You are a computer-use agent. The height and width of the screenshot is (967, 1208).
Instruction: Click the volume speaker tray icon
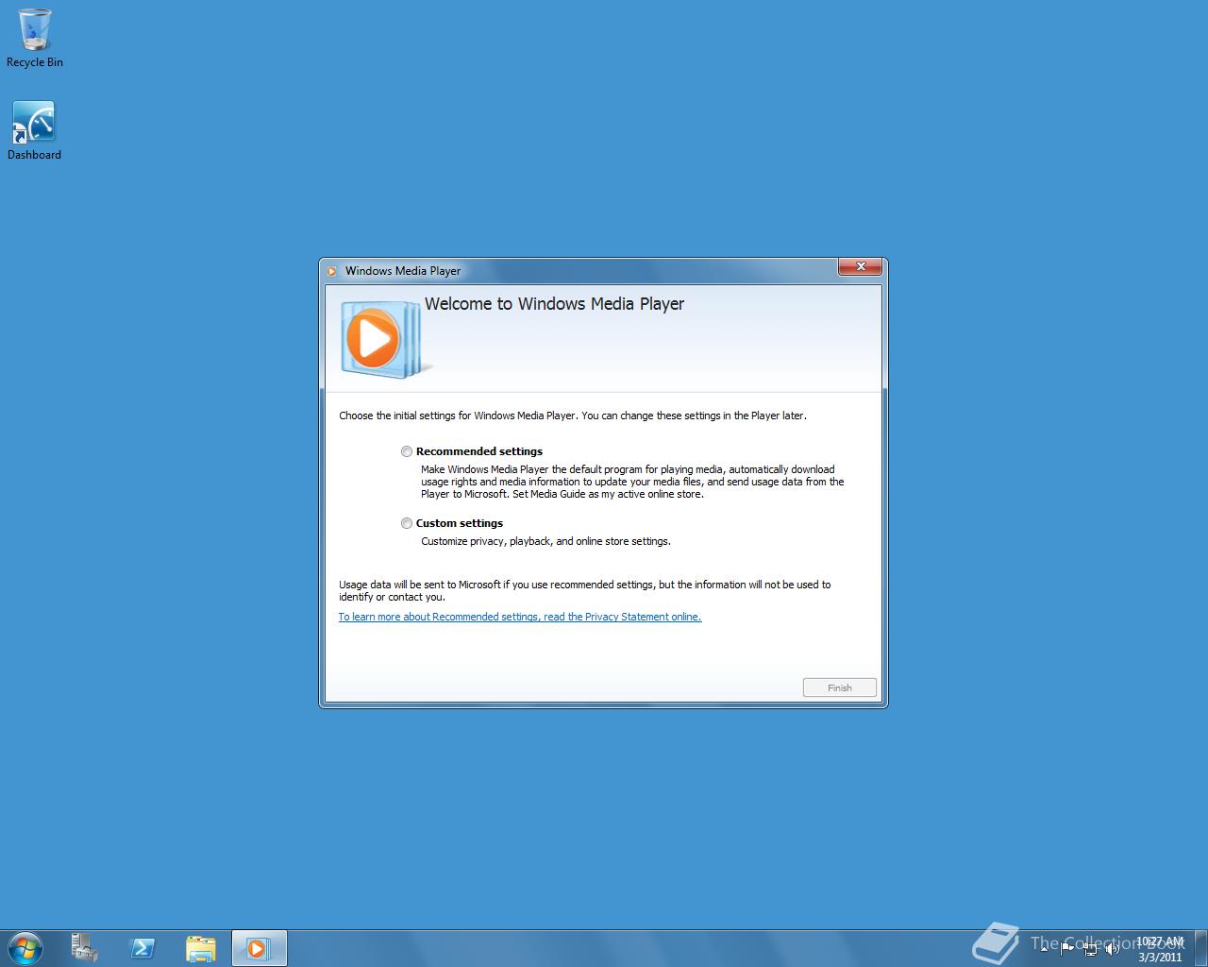[1113, 948]
